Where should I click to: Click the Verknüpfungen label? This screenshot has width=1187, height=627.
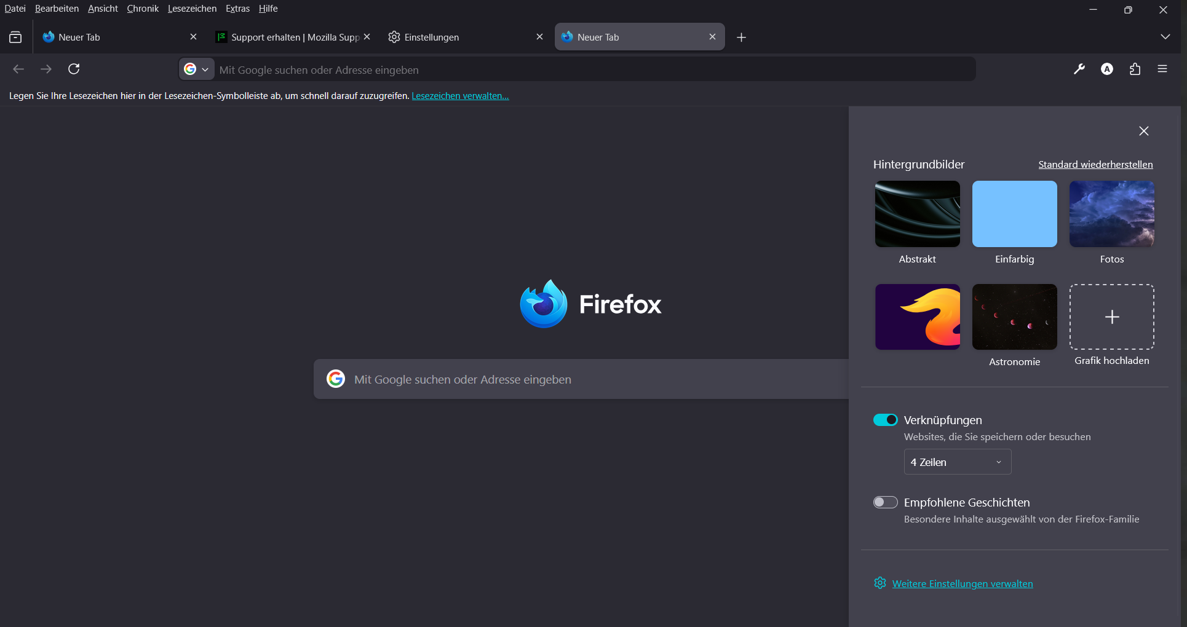(943, 420)
